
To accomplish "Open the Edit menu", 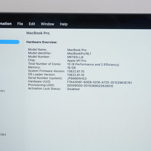I will click(x=32, y=24).
